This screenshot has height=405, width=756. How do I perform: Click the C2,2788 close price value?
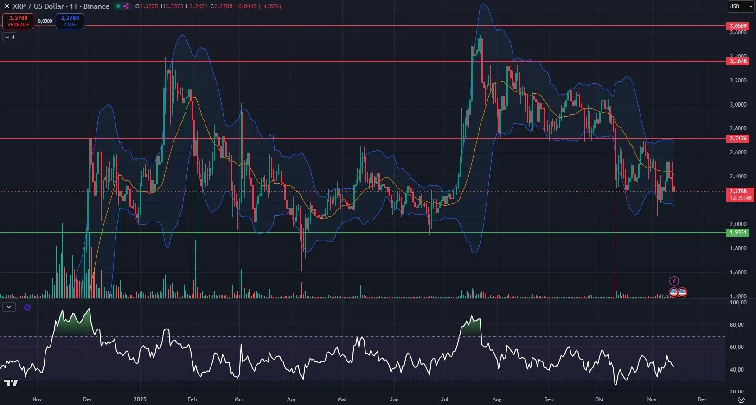[x=221, y=6]
